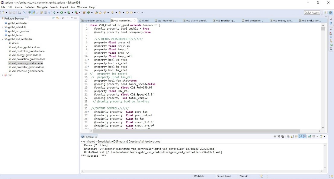This screenshot has height=179, width=334.
Task: Click the Collapse All icon in Package Explorer
Action: (54, 18)
